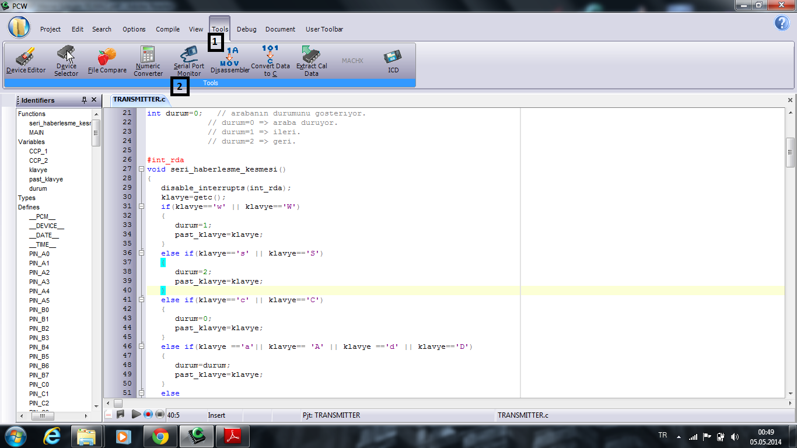Screen dimensions: 797x448
Task: Close the Identifiers panel
Action: click(x=94, y=100)
